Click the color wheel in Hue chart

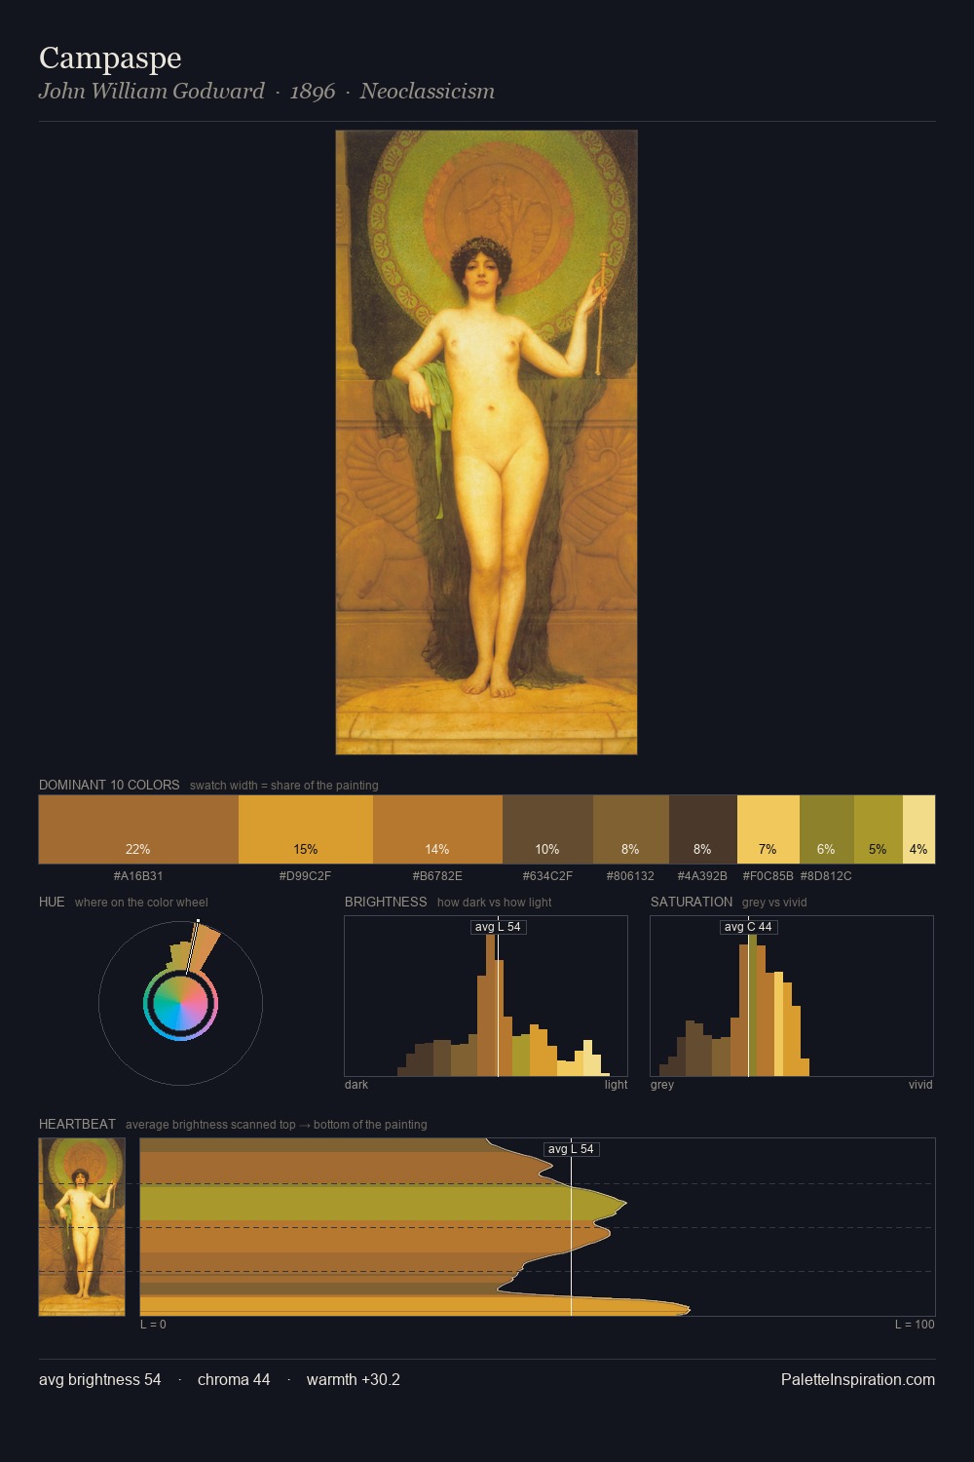point(180,1004)
